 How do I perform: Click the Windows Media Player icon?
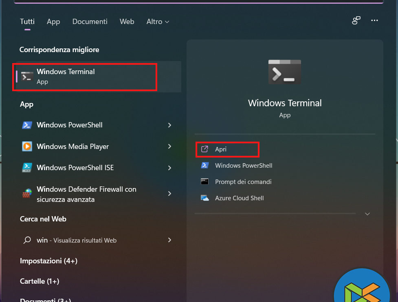click(27, 146)
